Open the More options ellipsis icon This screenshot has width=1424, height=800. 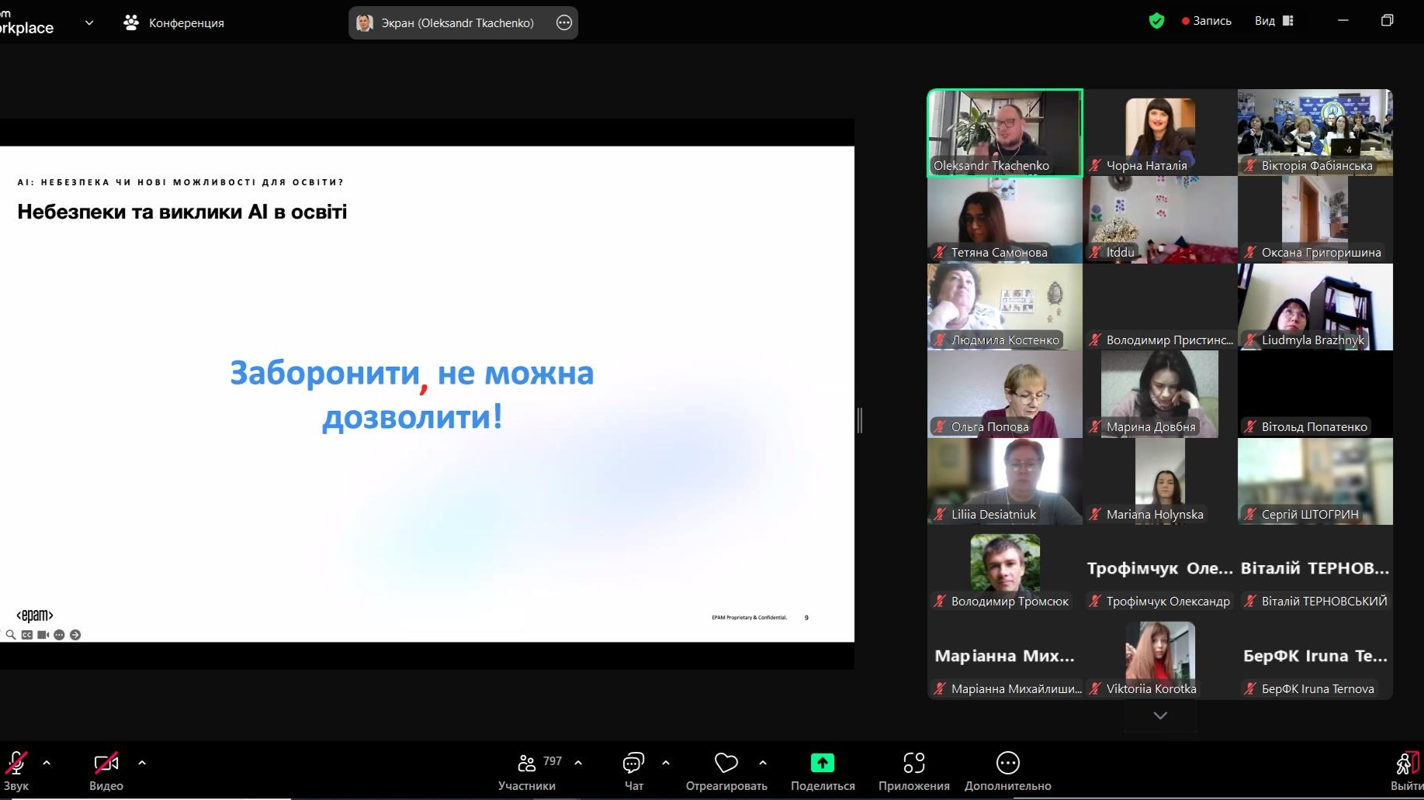[1007, 764]
